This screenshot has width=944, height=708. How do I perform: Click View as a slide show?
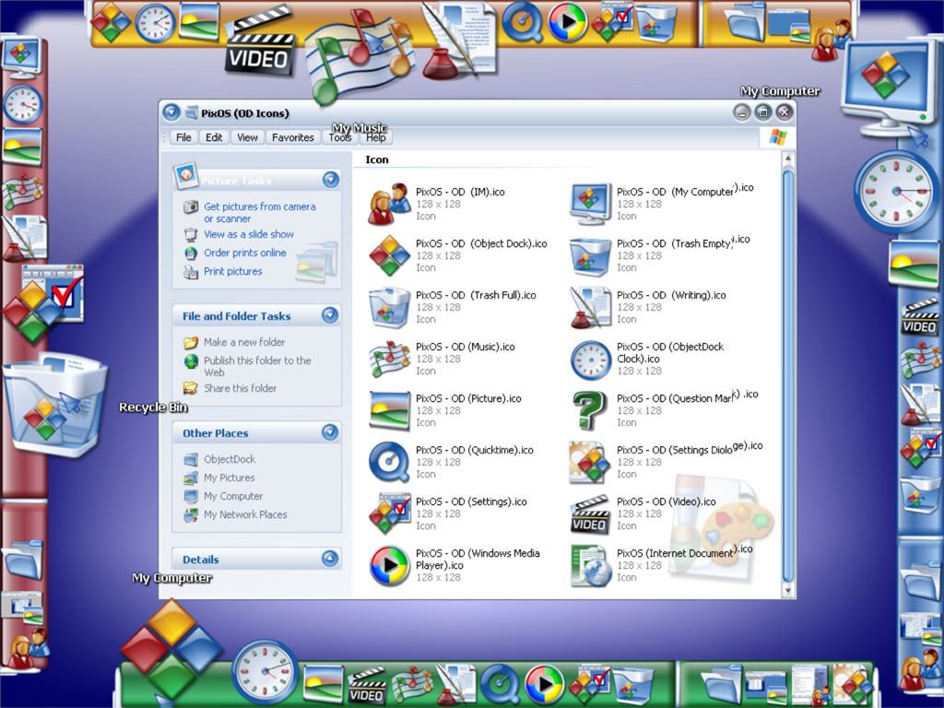249,234
